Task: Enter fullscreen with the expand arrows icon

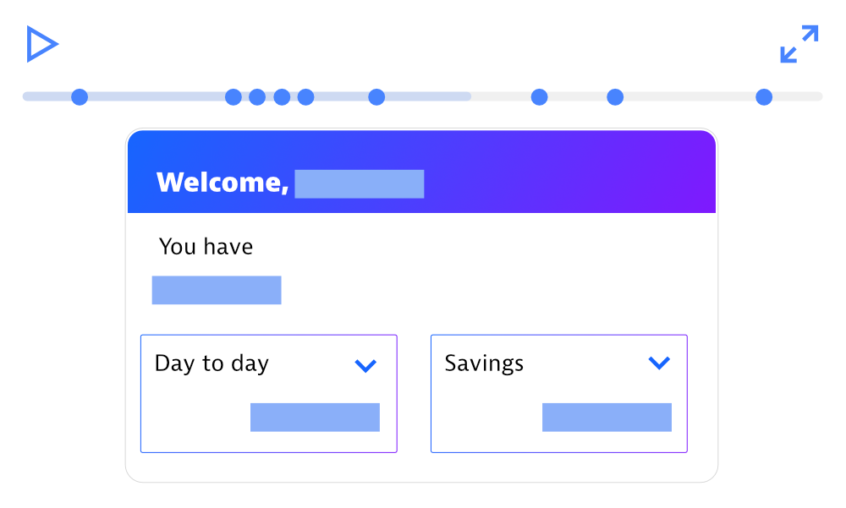Action: coord(799,44)
